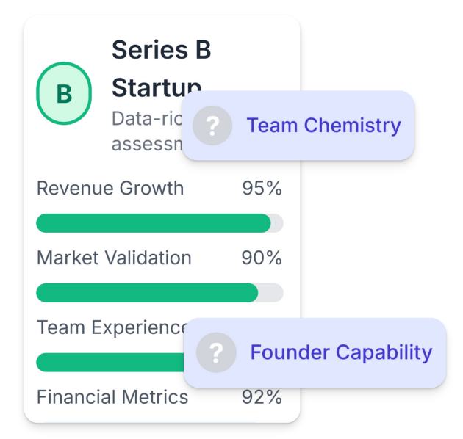Select the Financial Metrics label
The height and width of the screenshot is (439, 463).
pyautogui.click(x=112, y=397)
